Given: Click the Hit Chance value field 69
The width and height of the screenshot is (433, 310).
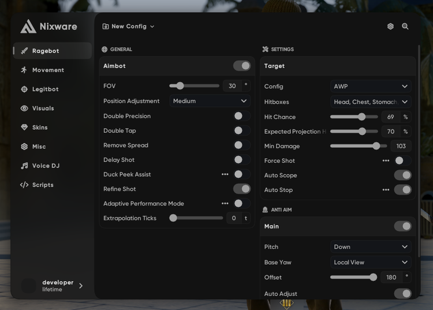Looking at the screenshot, I should (390, 117).
